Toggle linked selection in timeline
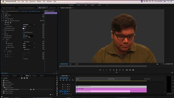 click(x=67, y=80)
